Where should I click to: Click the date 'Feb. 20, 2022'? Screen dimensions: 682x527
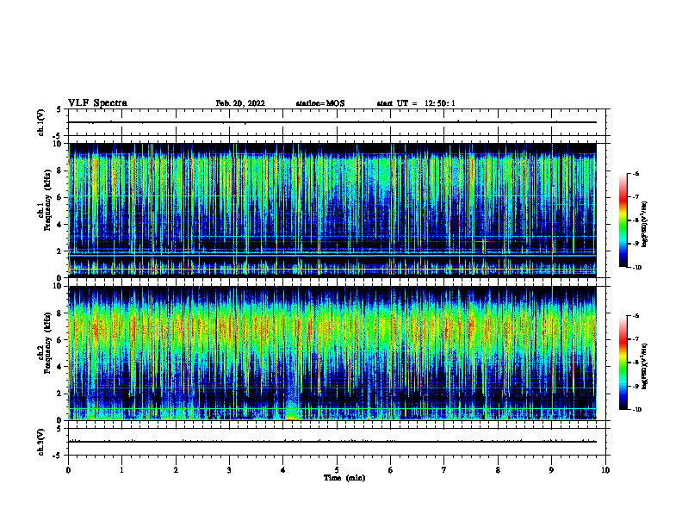click(x=240, y=103)
